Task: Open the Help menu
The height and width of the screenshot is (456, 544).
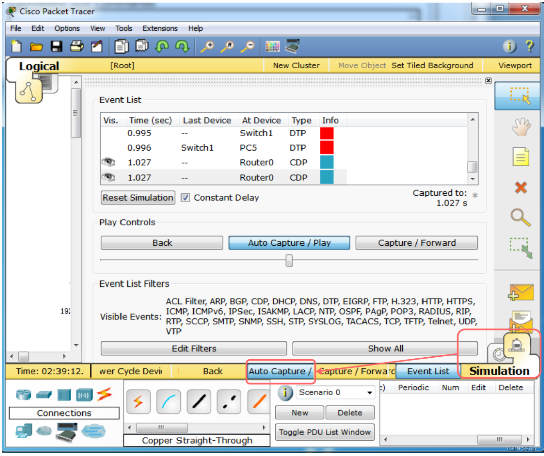Action: click(195, 28)
